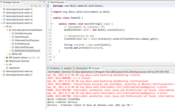Click the src source folder icon
Image resolution: width=175 pixels, height=109 pixels.
coord(7,26)
